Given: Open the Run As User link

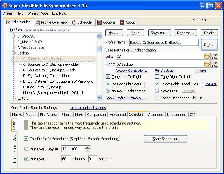Looking at the screenshot, I should [164, 71].
